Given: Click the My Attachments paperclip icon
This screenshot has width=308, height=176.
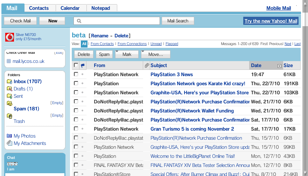Looking at the screenshot, I should pos(9,143).
